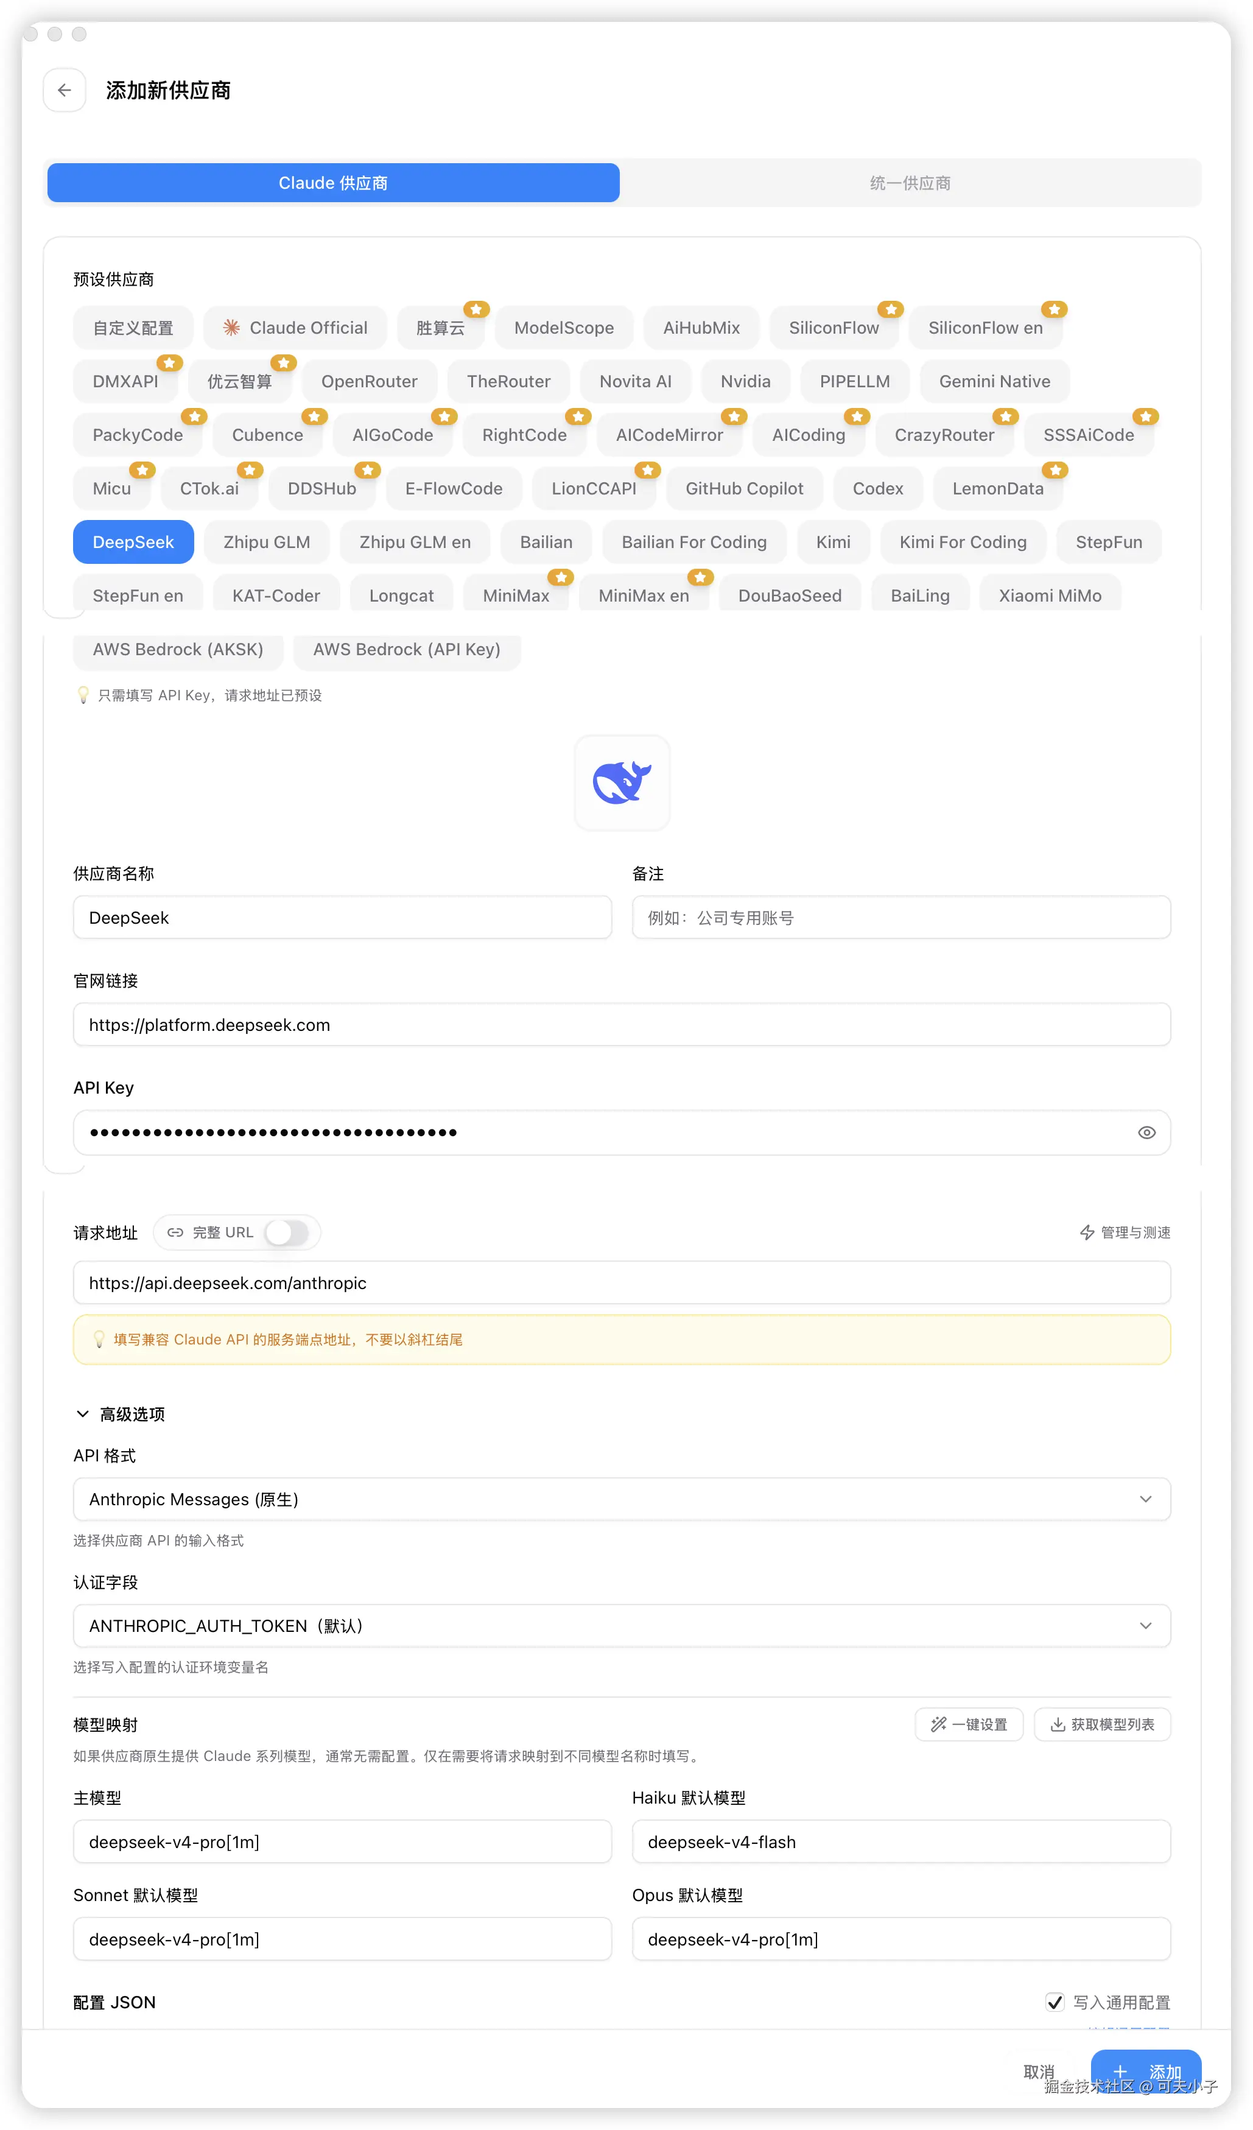The image size is (1253, 2130).
Task: Click the 官网链接 input field
Action: pos(621,1025)
